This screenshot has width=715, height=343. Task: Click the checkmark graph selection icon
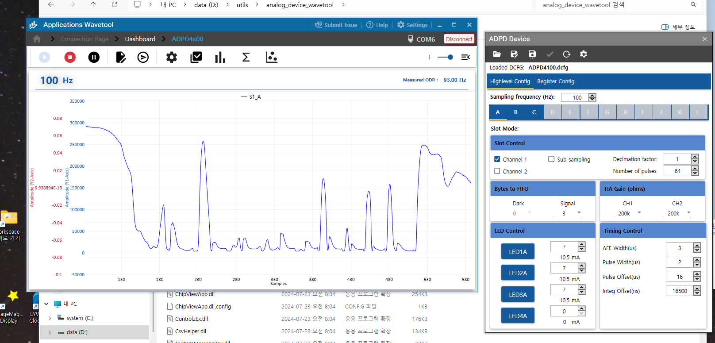click(x=196, y=57)
